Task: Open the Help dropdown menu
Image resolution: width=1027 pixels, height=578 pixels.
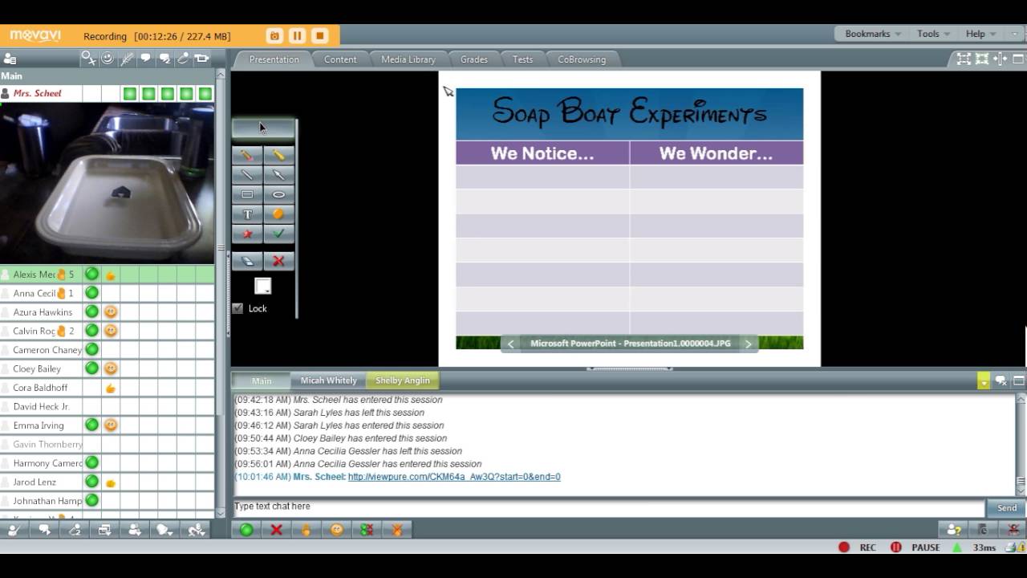Action: pyautogui.click(x=981, y=34)
